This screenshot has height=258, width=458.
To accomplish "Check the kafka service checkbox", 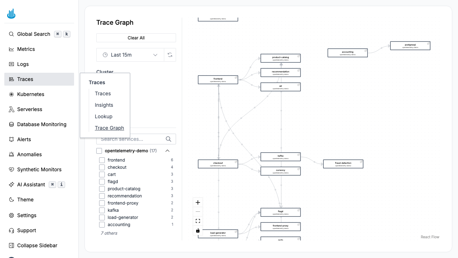I will click(102, 210).
